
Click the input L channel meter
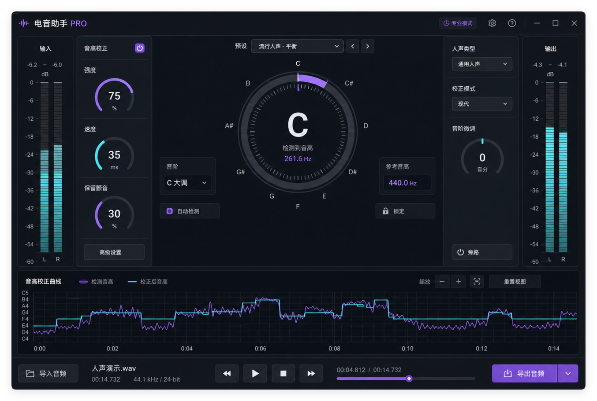pyautogui.click(x=45, y=167)
